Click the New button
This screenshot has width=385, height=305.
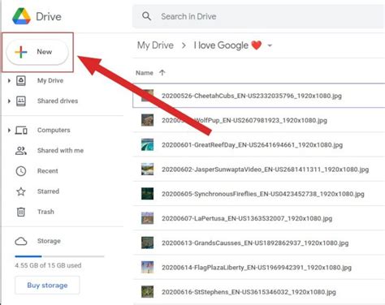click(x=37, y=52)
